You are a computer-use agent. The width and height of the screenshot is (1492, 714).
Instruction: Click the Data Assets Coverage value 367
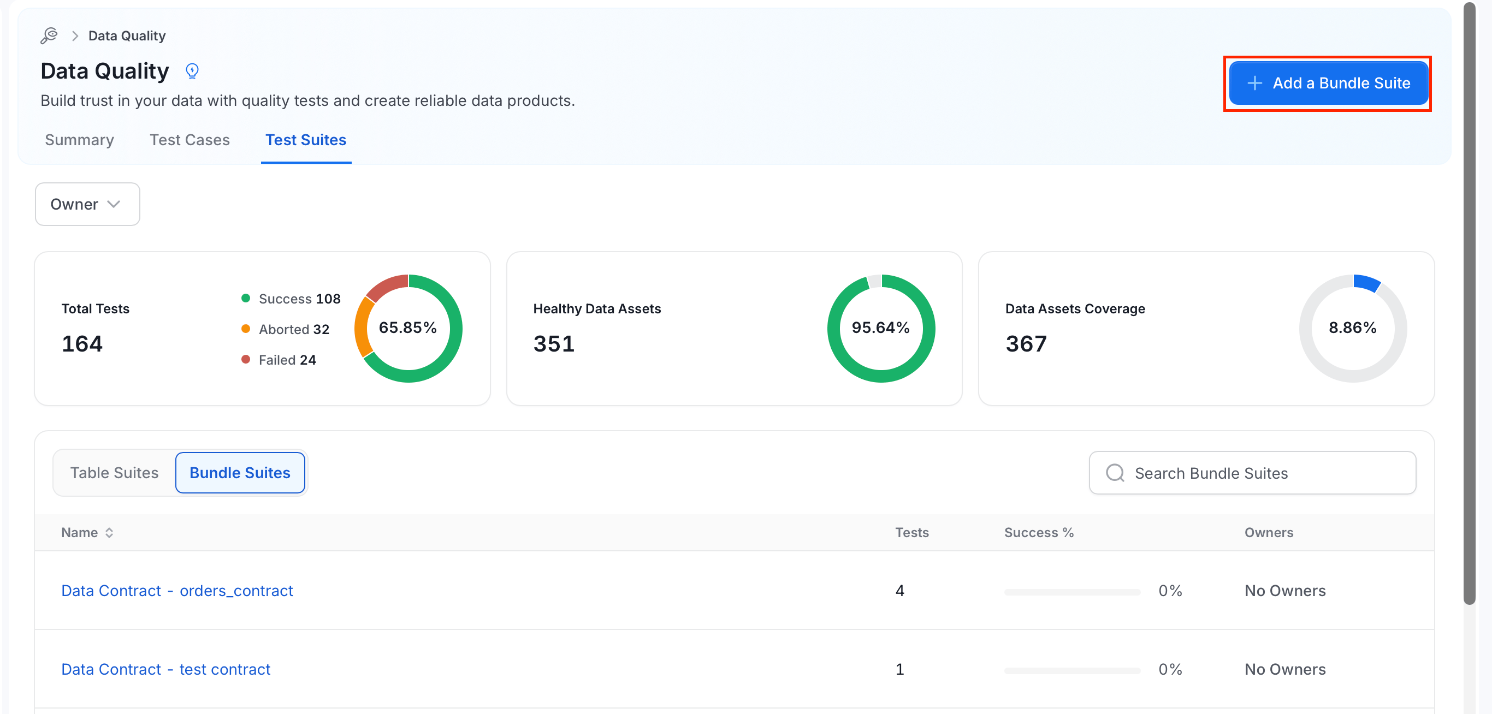click(x=1026, y=344)
